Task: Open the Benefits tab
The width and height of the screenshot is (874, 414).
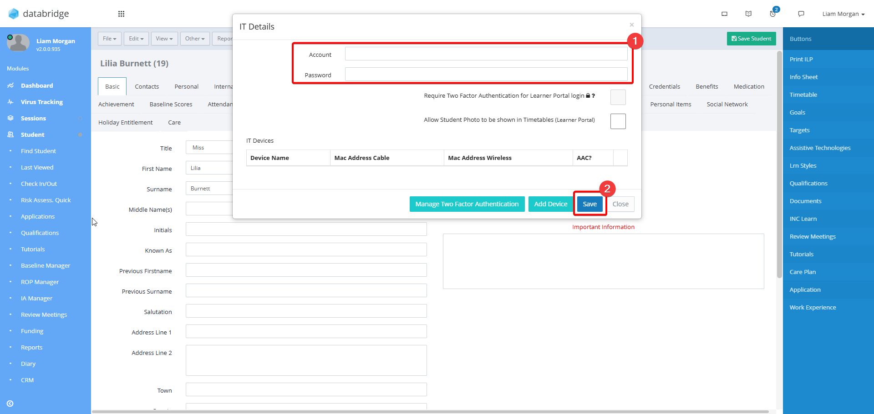Action: [707, 86]
